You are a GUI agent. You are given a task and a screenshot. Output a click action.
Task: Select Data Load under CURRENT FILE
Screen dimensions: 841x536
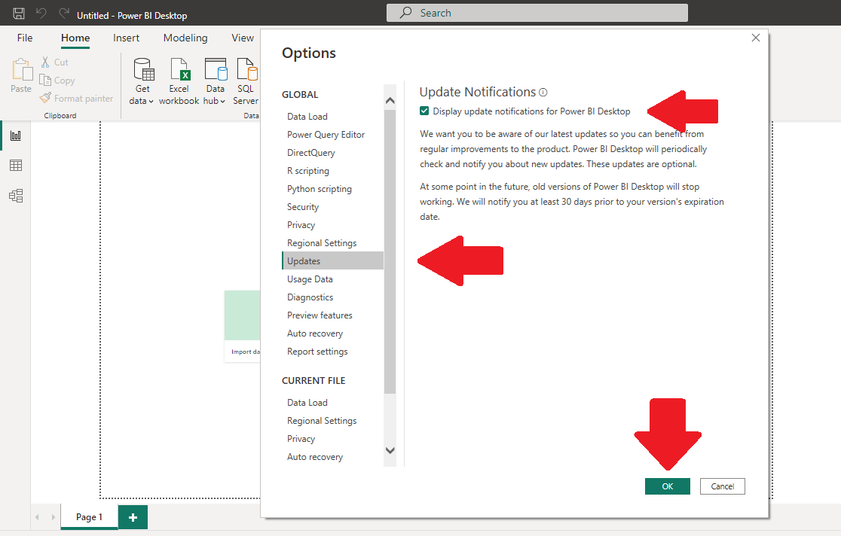[307, 403]
